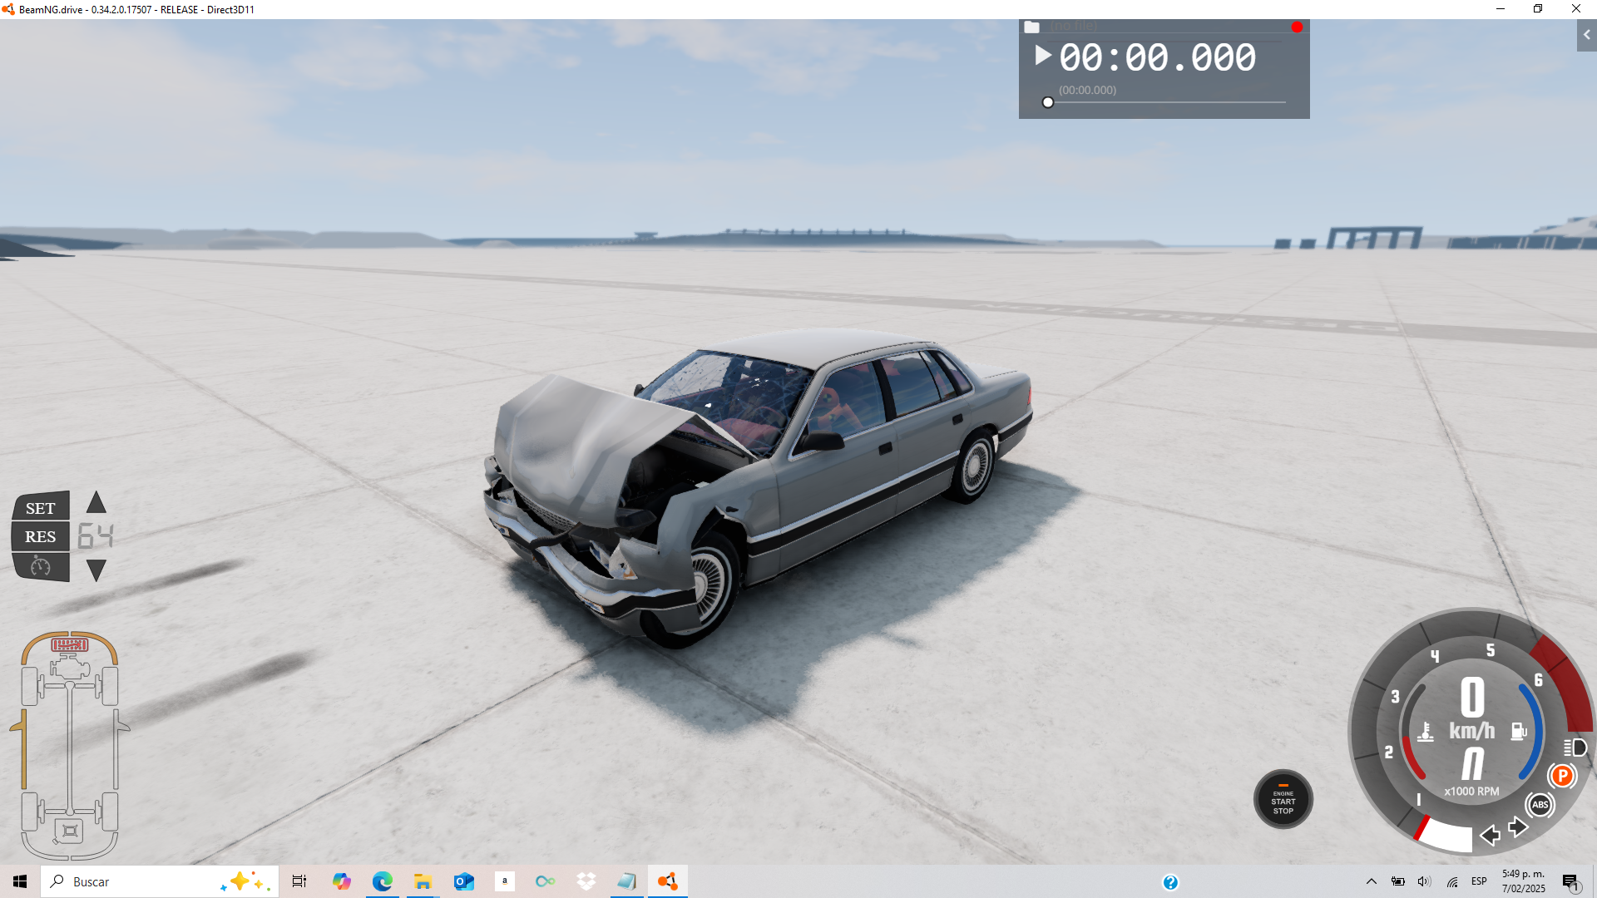
Task: Expand side panel chevron at top right
Action: pos(1586,35)
